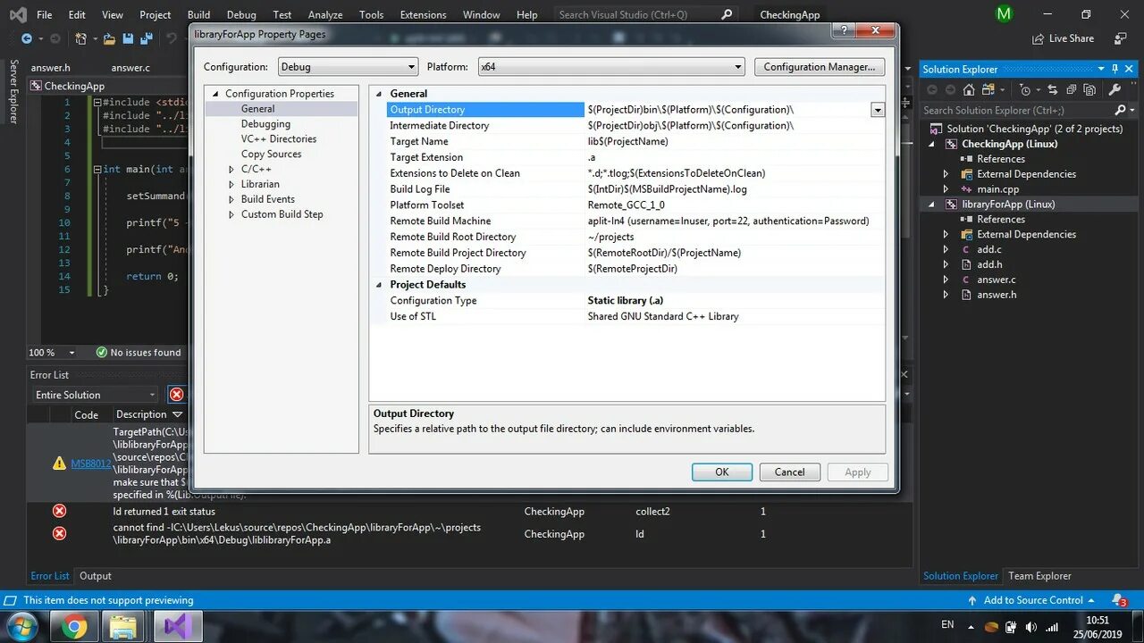
Task: Switch to the Output tab
Action: [96, 576]
